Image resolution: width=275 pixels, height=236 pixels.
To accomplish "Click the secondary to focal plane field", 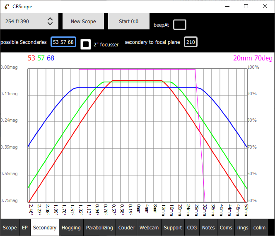I will pyautogui.click(x=191, y=42).
